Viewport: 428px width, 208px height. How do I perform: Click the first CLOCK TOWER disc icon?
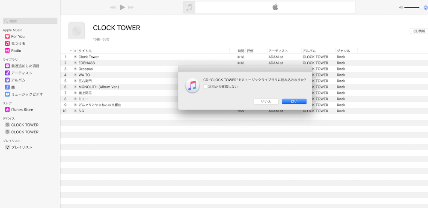click(x=7, y=125)
